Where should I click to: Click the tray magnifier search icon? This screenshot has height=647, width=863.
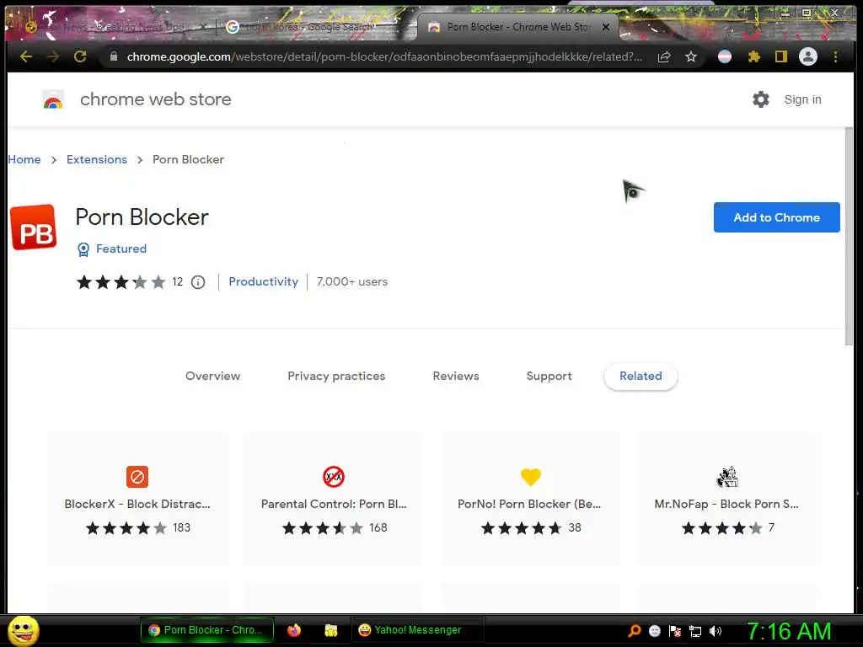pos(635,631)
